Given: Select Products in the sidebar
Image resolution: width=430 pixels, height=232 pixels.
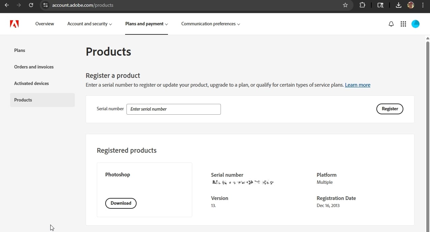Looking at the screenshot, I should tap(42, 100).
